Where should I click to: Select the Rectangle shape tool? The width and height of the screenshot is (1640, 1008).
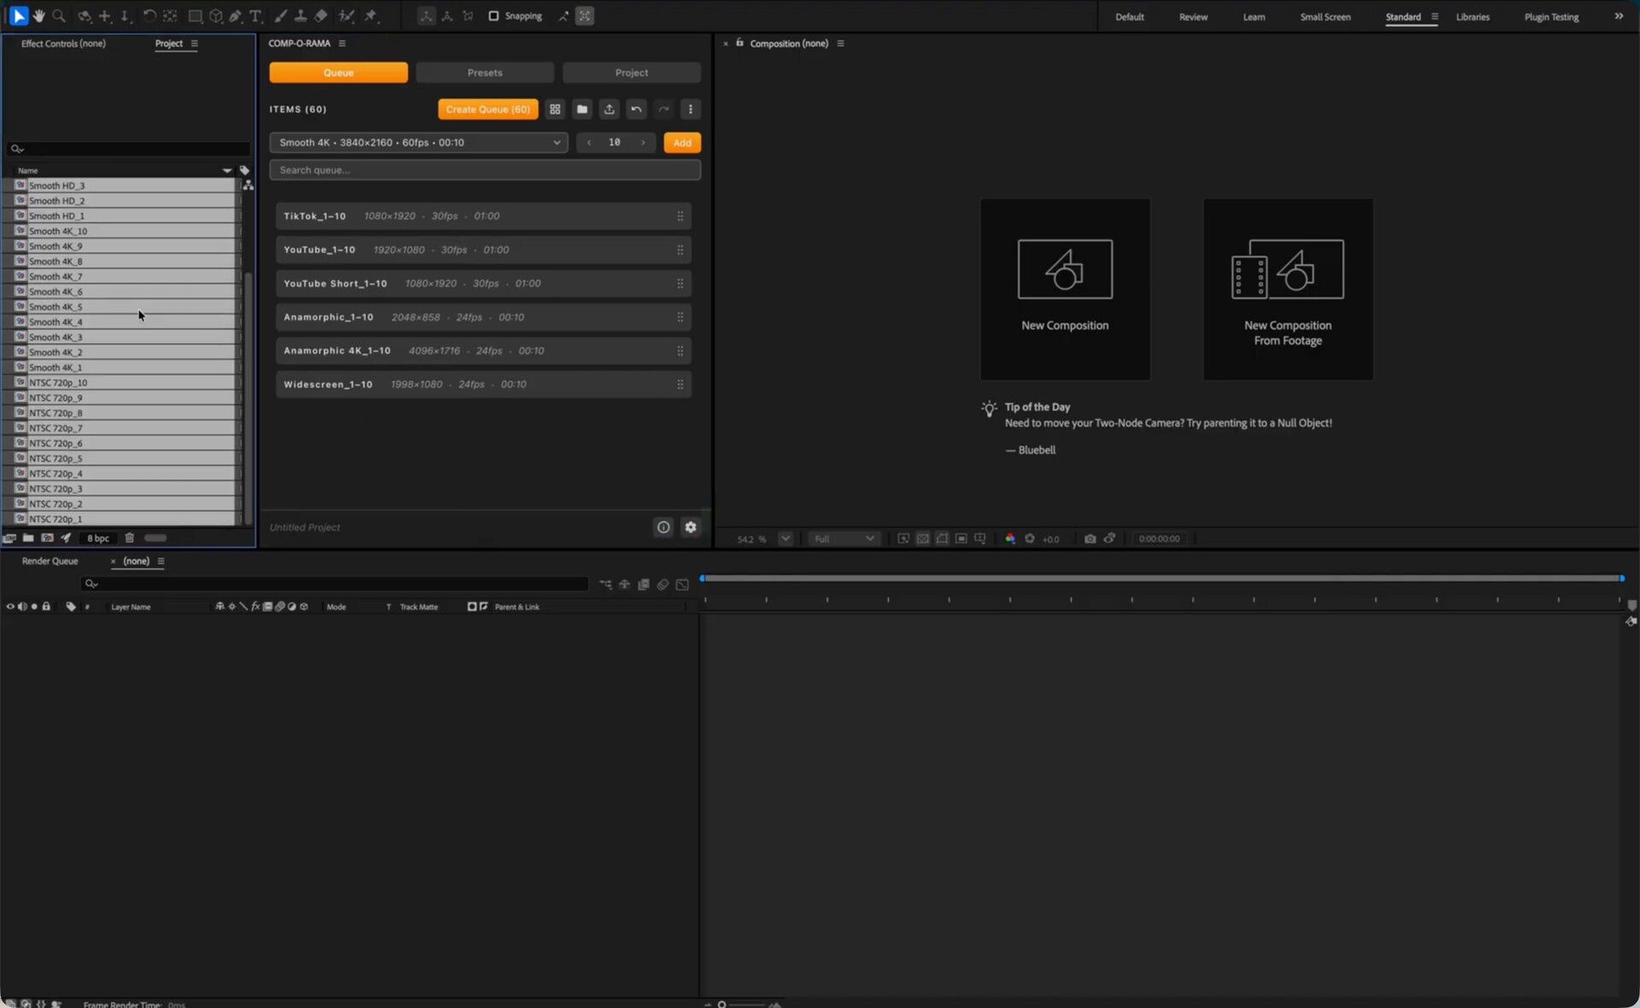(196, 16)
